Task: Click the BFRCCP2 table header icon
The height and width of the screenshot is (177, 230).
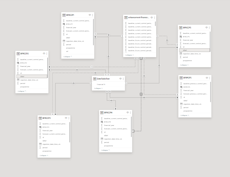Action: pyautogui.click(x=18, y=54)
